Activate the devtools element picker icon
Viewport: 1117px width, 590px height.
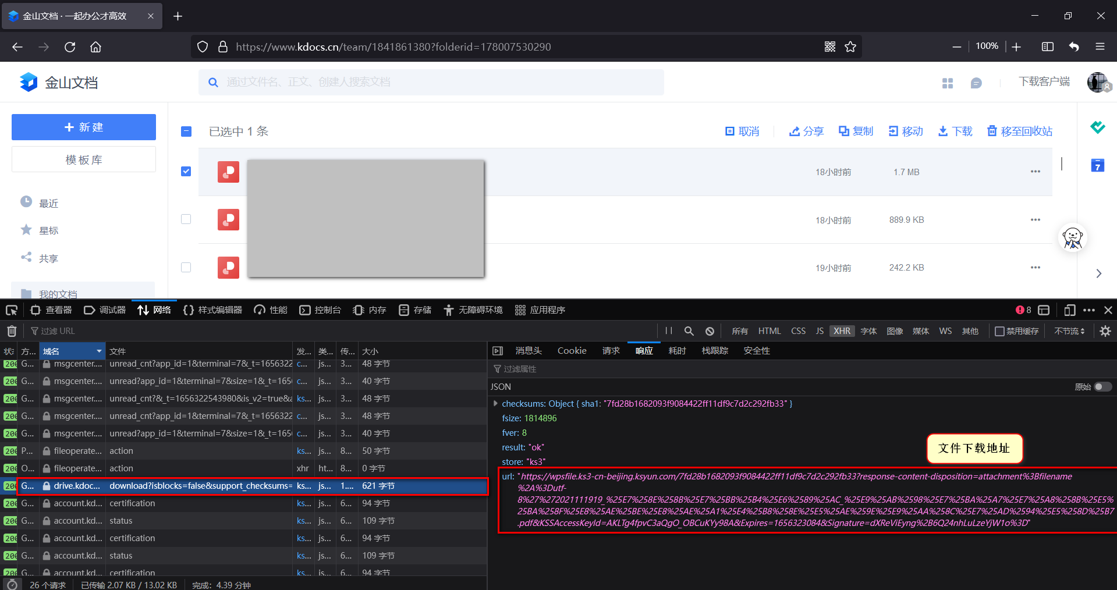tap(12, 310)
